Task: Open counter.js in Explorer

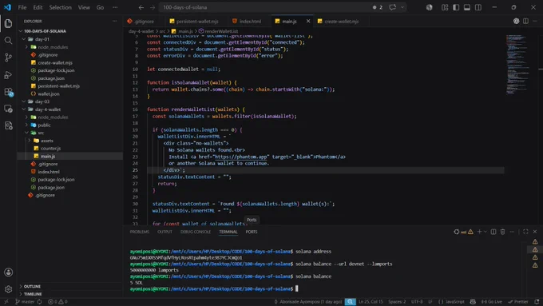Action: [50, 149]
